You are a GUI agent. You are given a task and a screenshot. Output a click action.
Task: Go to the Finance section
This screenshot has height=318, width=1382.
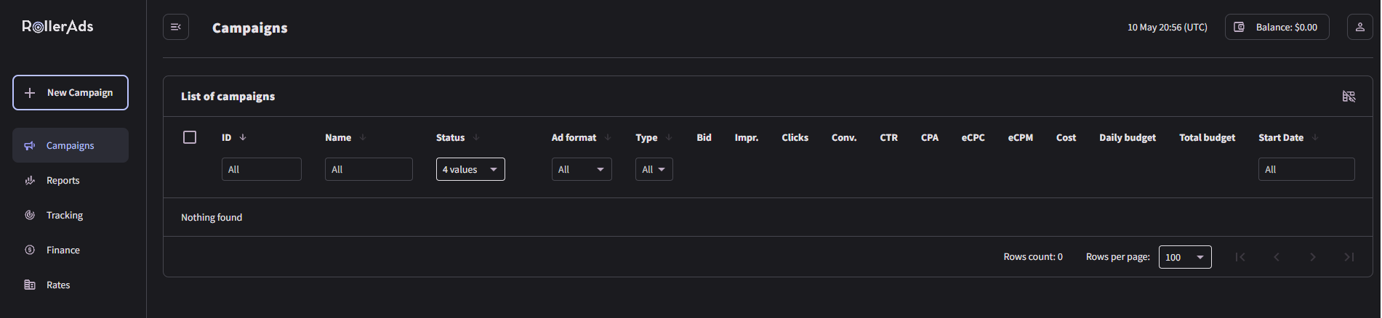click(x=63, y=250)
